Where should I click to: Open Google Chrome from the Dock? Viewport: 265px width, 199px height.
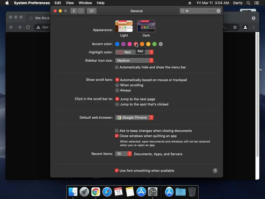96,192
